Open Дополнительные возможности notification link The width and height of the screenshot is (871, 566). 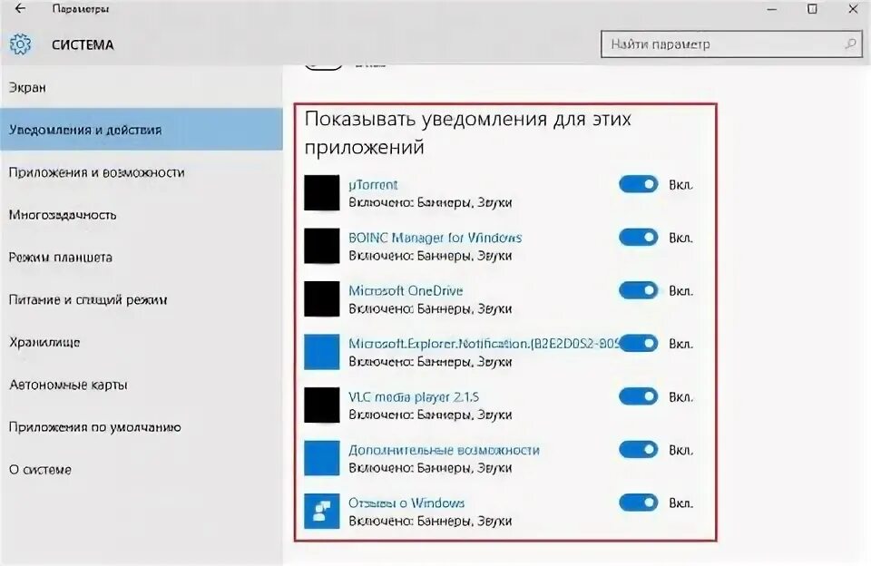[x=444, y=450]
